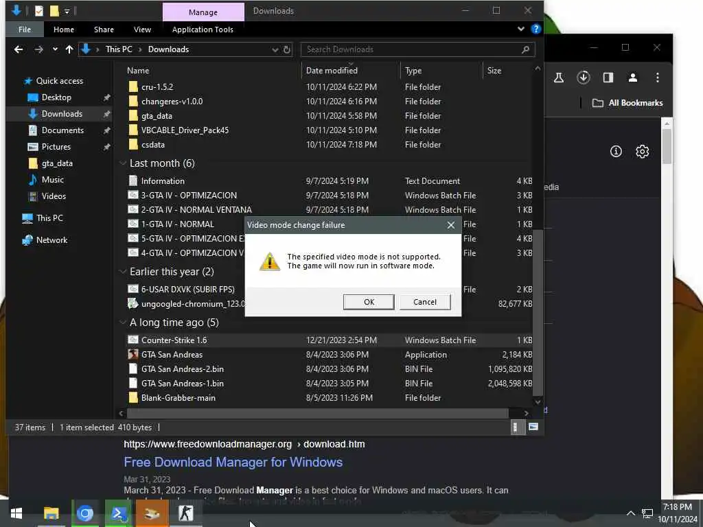The image size is (703, 527).
Task: Select the 3-GTA IV - OPTIMIZACION batch file
Action: (x=189, y=196)
